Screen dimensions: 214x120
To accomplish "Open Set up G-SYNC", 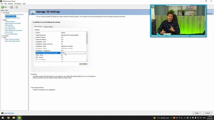I will click(9, 32).
